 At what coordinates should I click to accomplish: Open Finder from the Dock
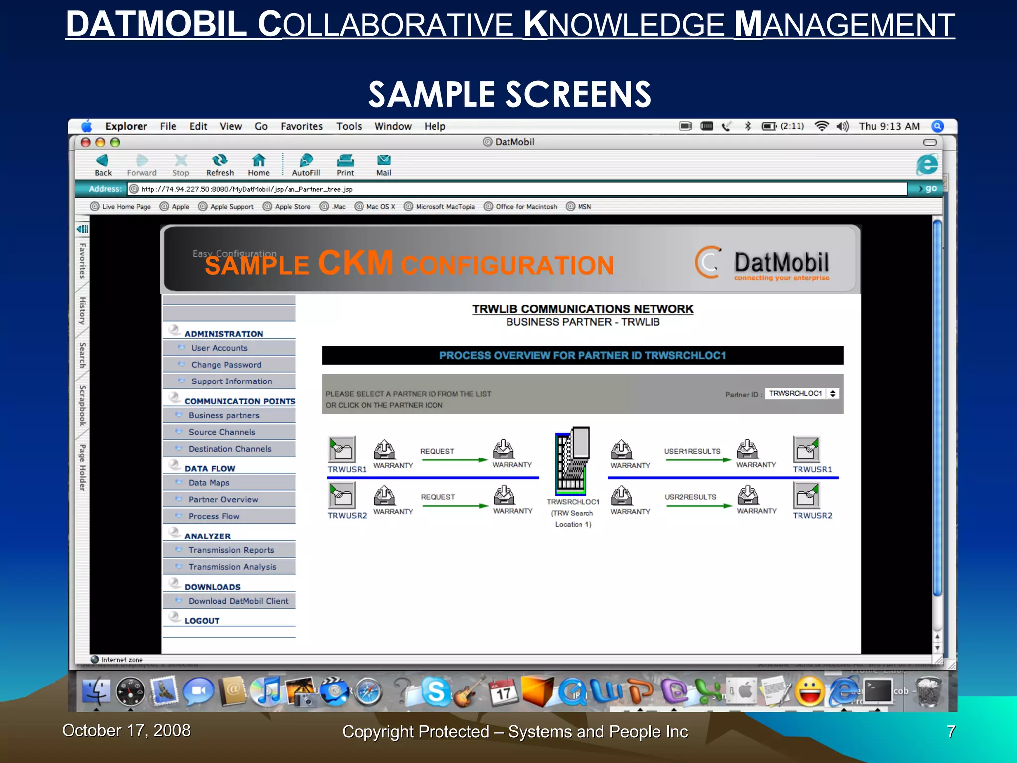pyautogui.click(x=96, y=691)
